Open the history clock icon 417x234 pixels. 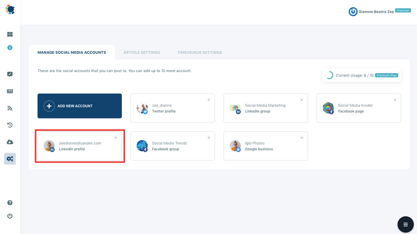[x=10, y=125]
